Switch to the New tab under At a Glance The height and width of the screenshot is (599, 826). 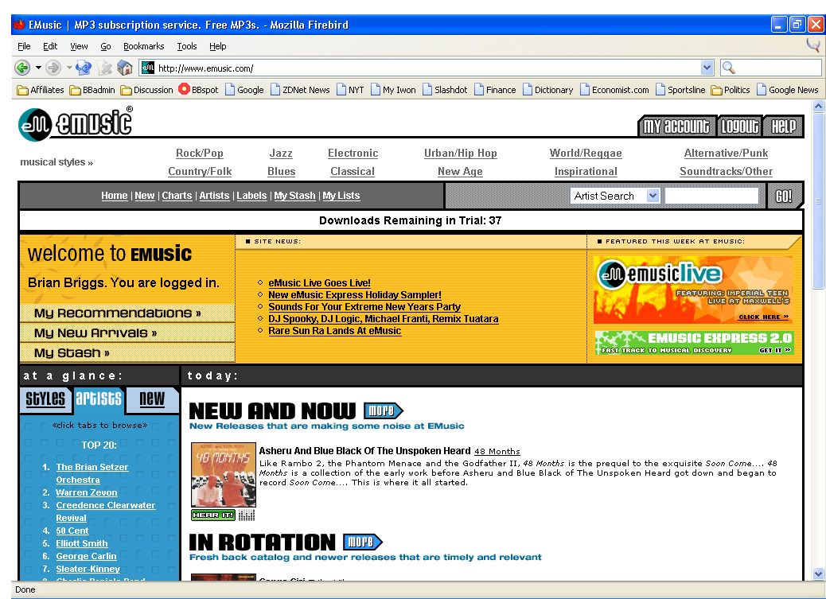[x=152, y=399]
